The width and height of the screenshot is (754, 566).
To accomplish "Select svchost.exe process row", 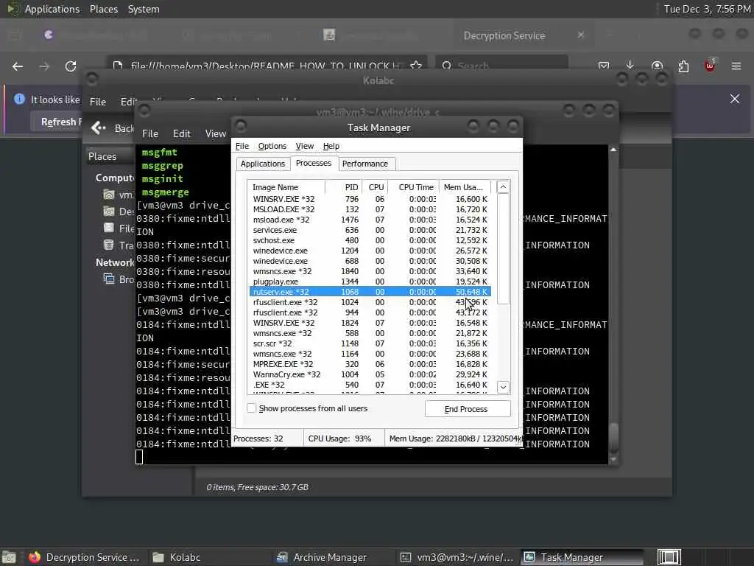I will coord(370,240).
